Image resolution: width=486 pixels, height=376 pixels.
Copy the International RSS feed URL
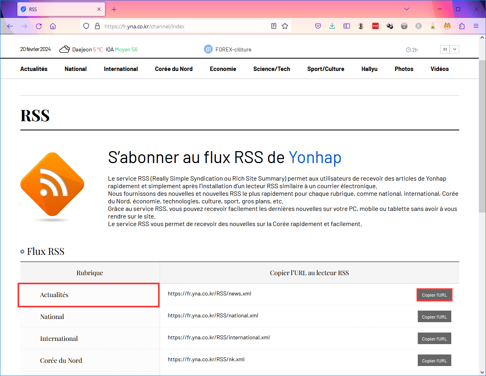tap(434, 339)
